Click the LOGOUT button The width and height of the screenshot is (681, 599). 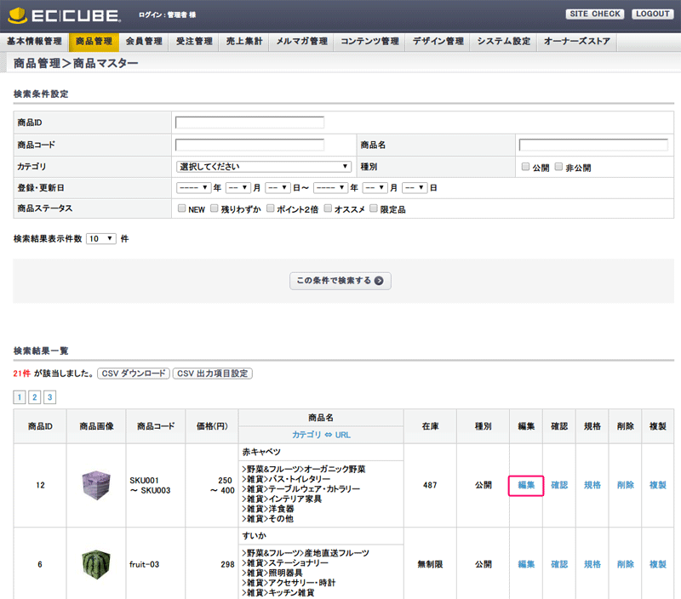coord(652,14)
